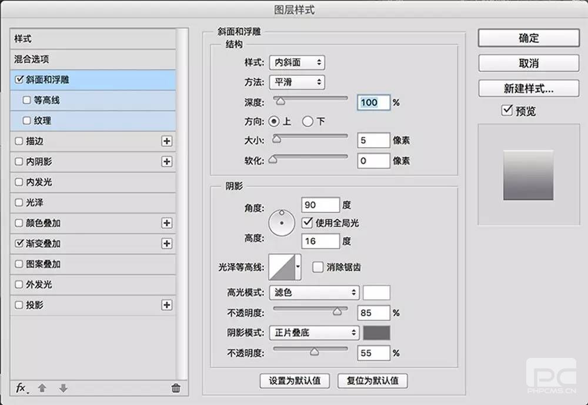The width and height of the screenshot is (588, 405).
Task: Click the trash icon to delete effect
Action: [175, 388]
